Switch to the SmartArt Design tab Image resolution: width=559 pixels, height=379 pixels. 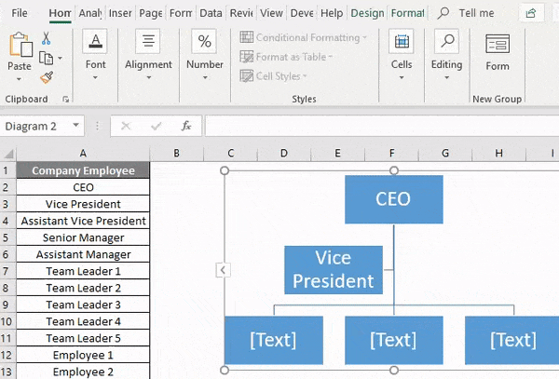368,13
